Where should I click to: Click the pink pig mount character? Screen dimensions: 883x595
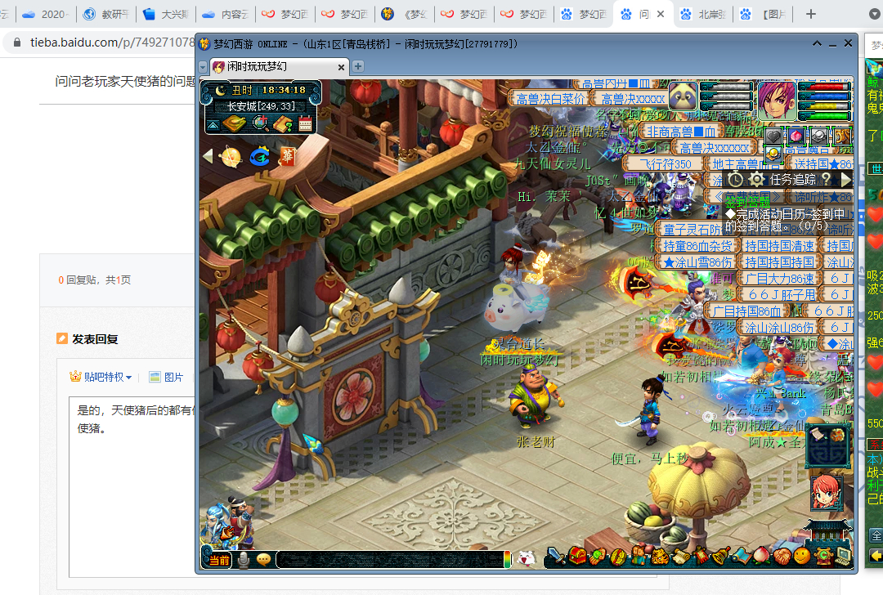point(516,306)
